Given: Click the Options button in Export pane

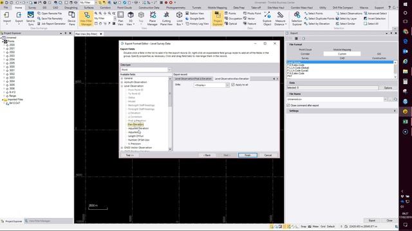Looking at the screenshot, I should 388,88.
